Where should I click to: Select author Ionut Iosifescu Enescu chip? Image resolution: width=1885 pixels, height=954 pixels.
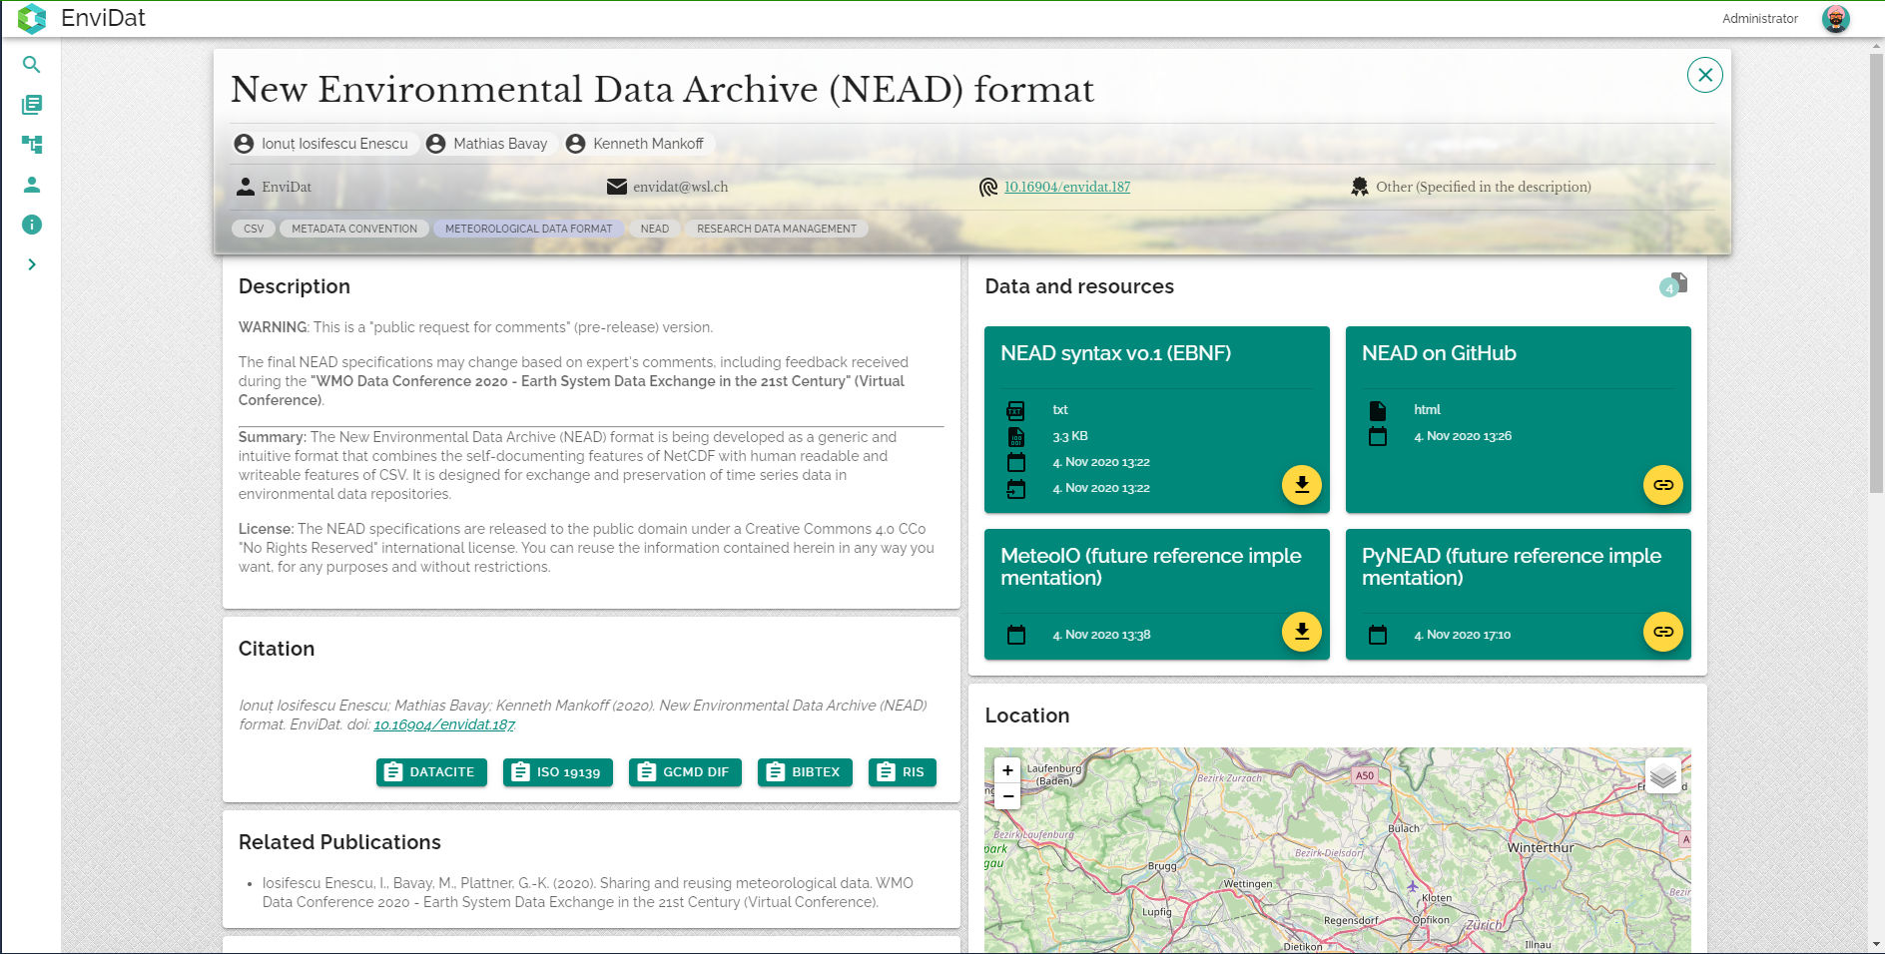(x=323, y=144)
